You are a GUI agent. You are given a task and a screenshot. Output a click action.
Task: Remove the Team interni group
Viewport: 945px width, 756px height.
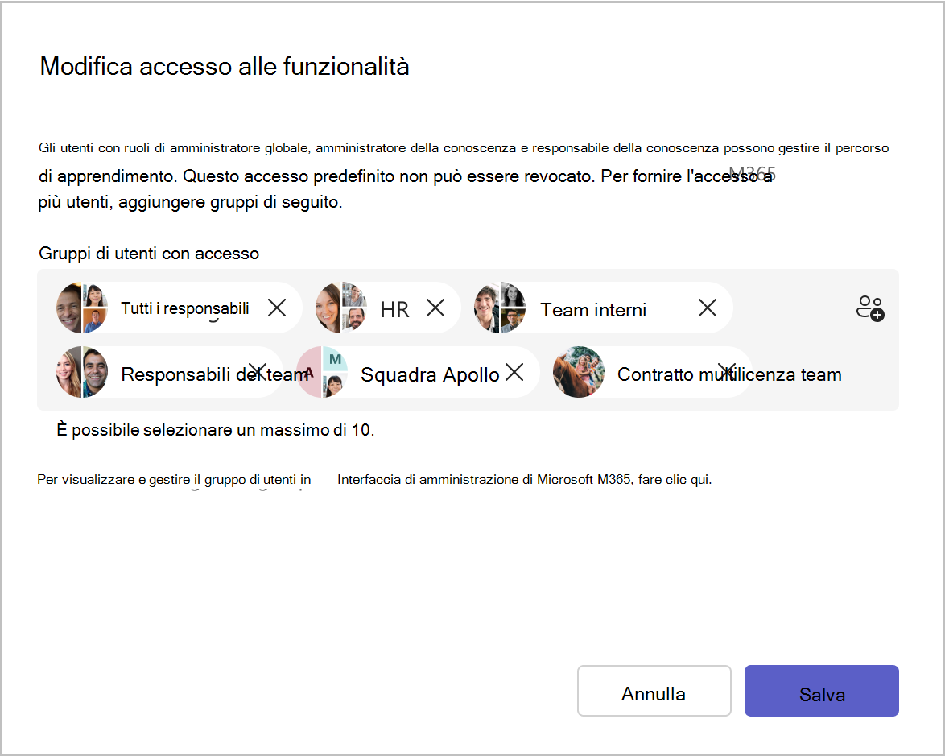coord(708,307)
